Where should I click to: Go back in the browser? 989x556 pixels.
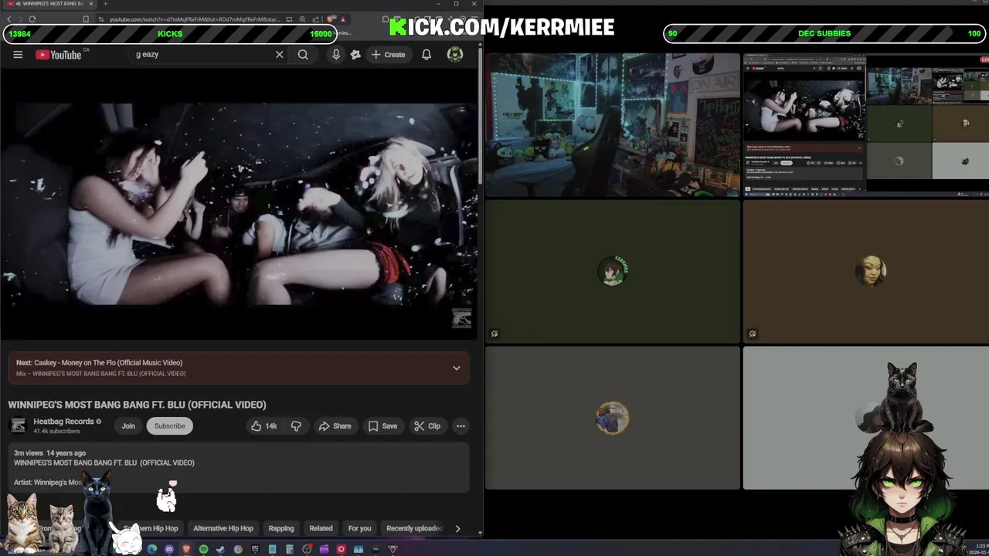tap(9, 19)
